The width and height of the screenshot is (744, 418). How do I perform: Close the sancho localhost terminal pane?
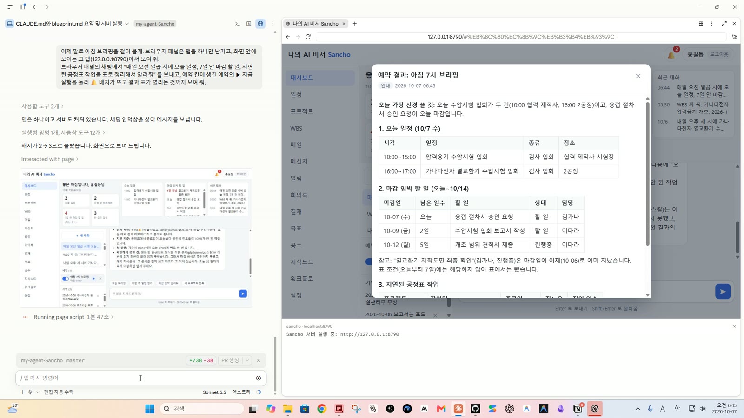click(734, 327)
